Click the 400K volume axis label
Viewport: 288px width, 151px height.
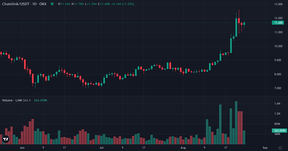pos(277,134)
